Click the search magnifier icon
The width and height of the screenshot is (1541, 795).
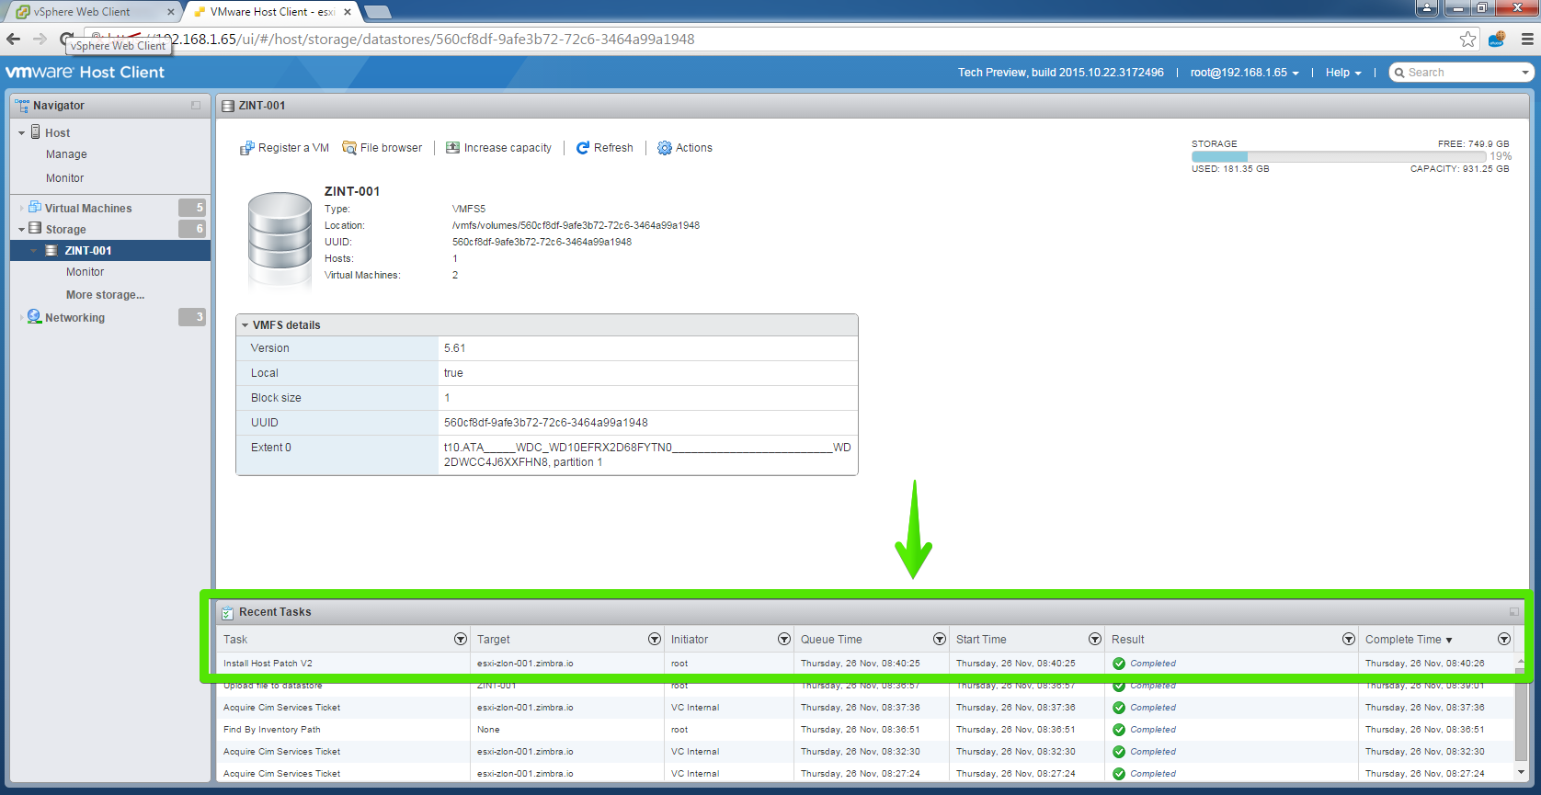pos(1399,73)
